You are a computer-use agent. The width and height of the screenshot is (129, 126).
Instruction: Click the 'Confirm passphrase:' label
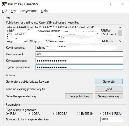click(19, 67)
